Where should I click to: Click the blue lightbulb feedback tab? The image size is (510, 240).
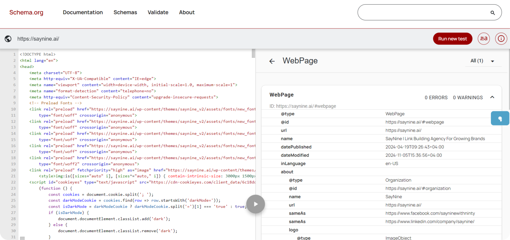[500, 118]
